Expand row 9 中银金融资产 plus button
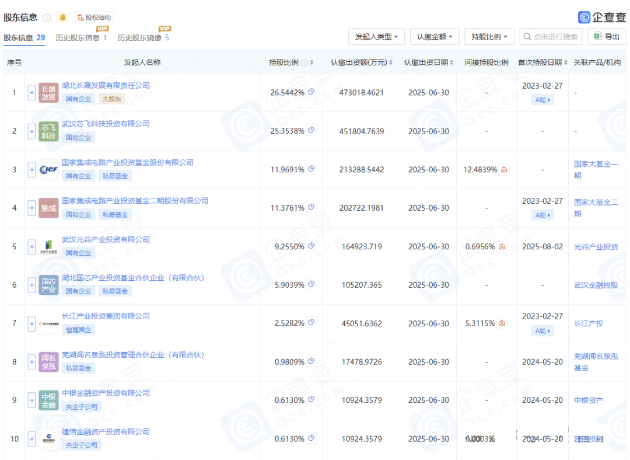 click(32, 400)
